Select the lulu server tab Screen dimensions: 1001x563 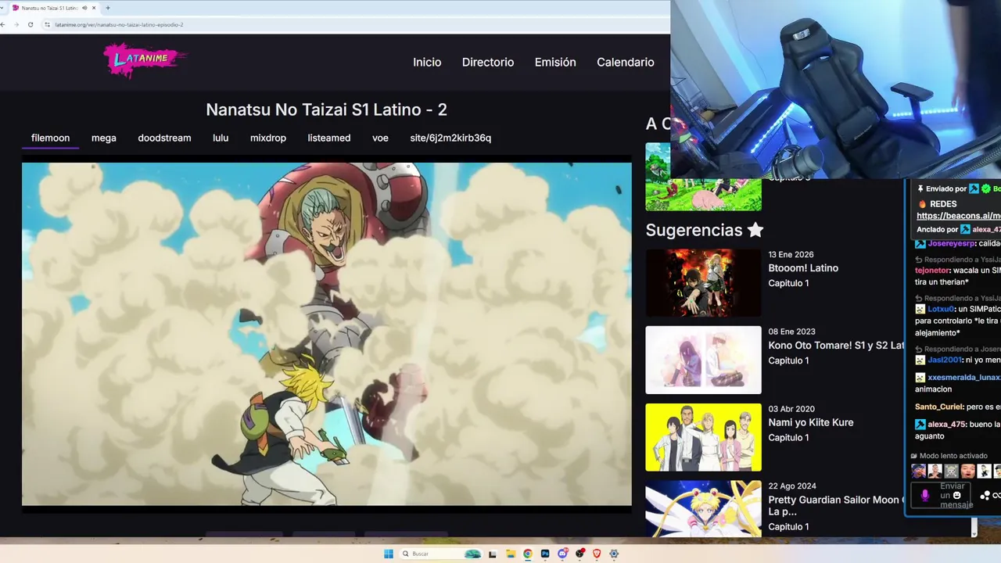(x=221, y=138)
